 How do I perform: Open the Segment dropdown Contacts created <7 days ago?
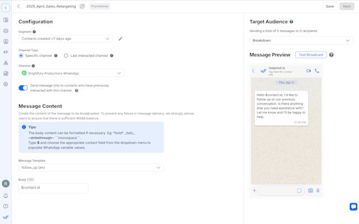click(66, 39)
